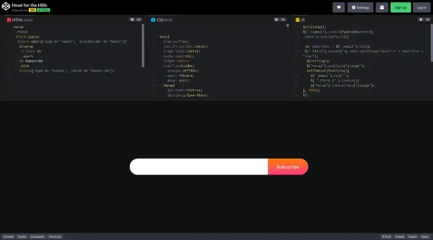433x240 pixels.
Task: Click the CodePen logo icon
Action: coord(5,7)
